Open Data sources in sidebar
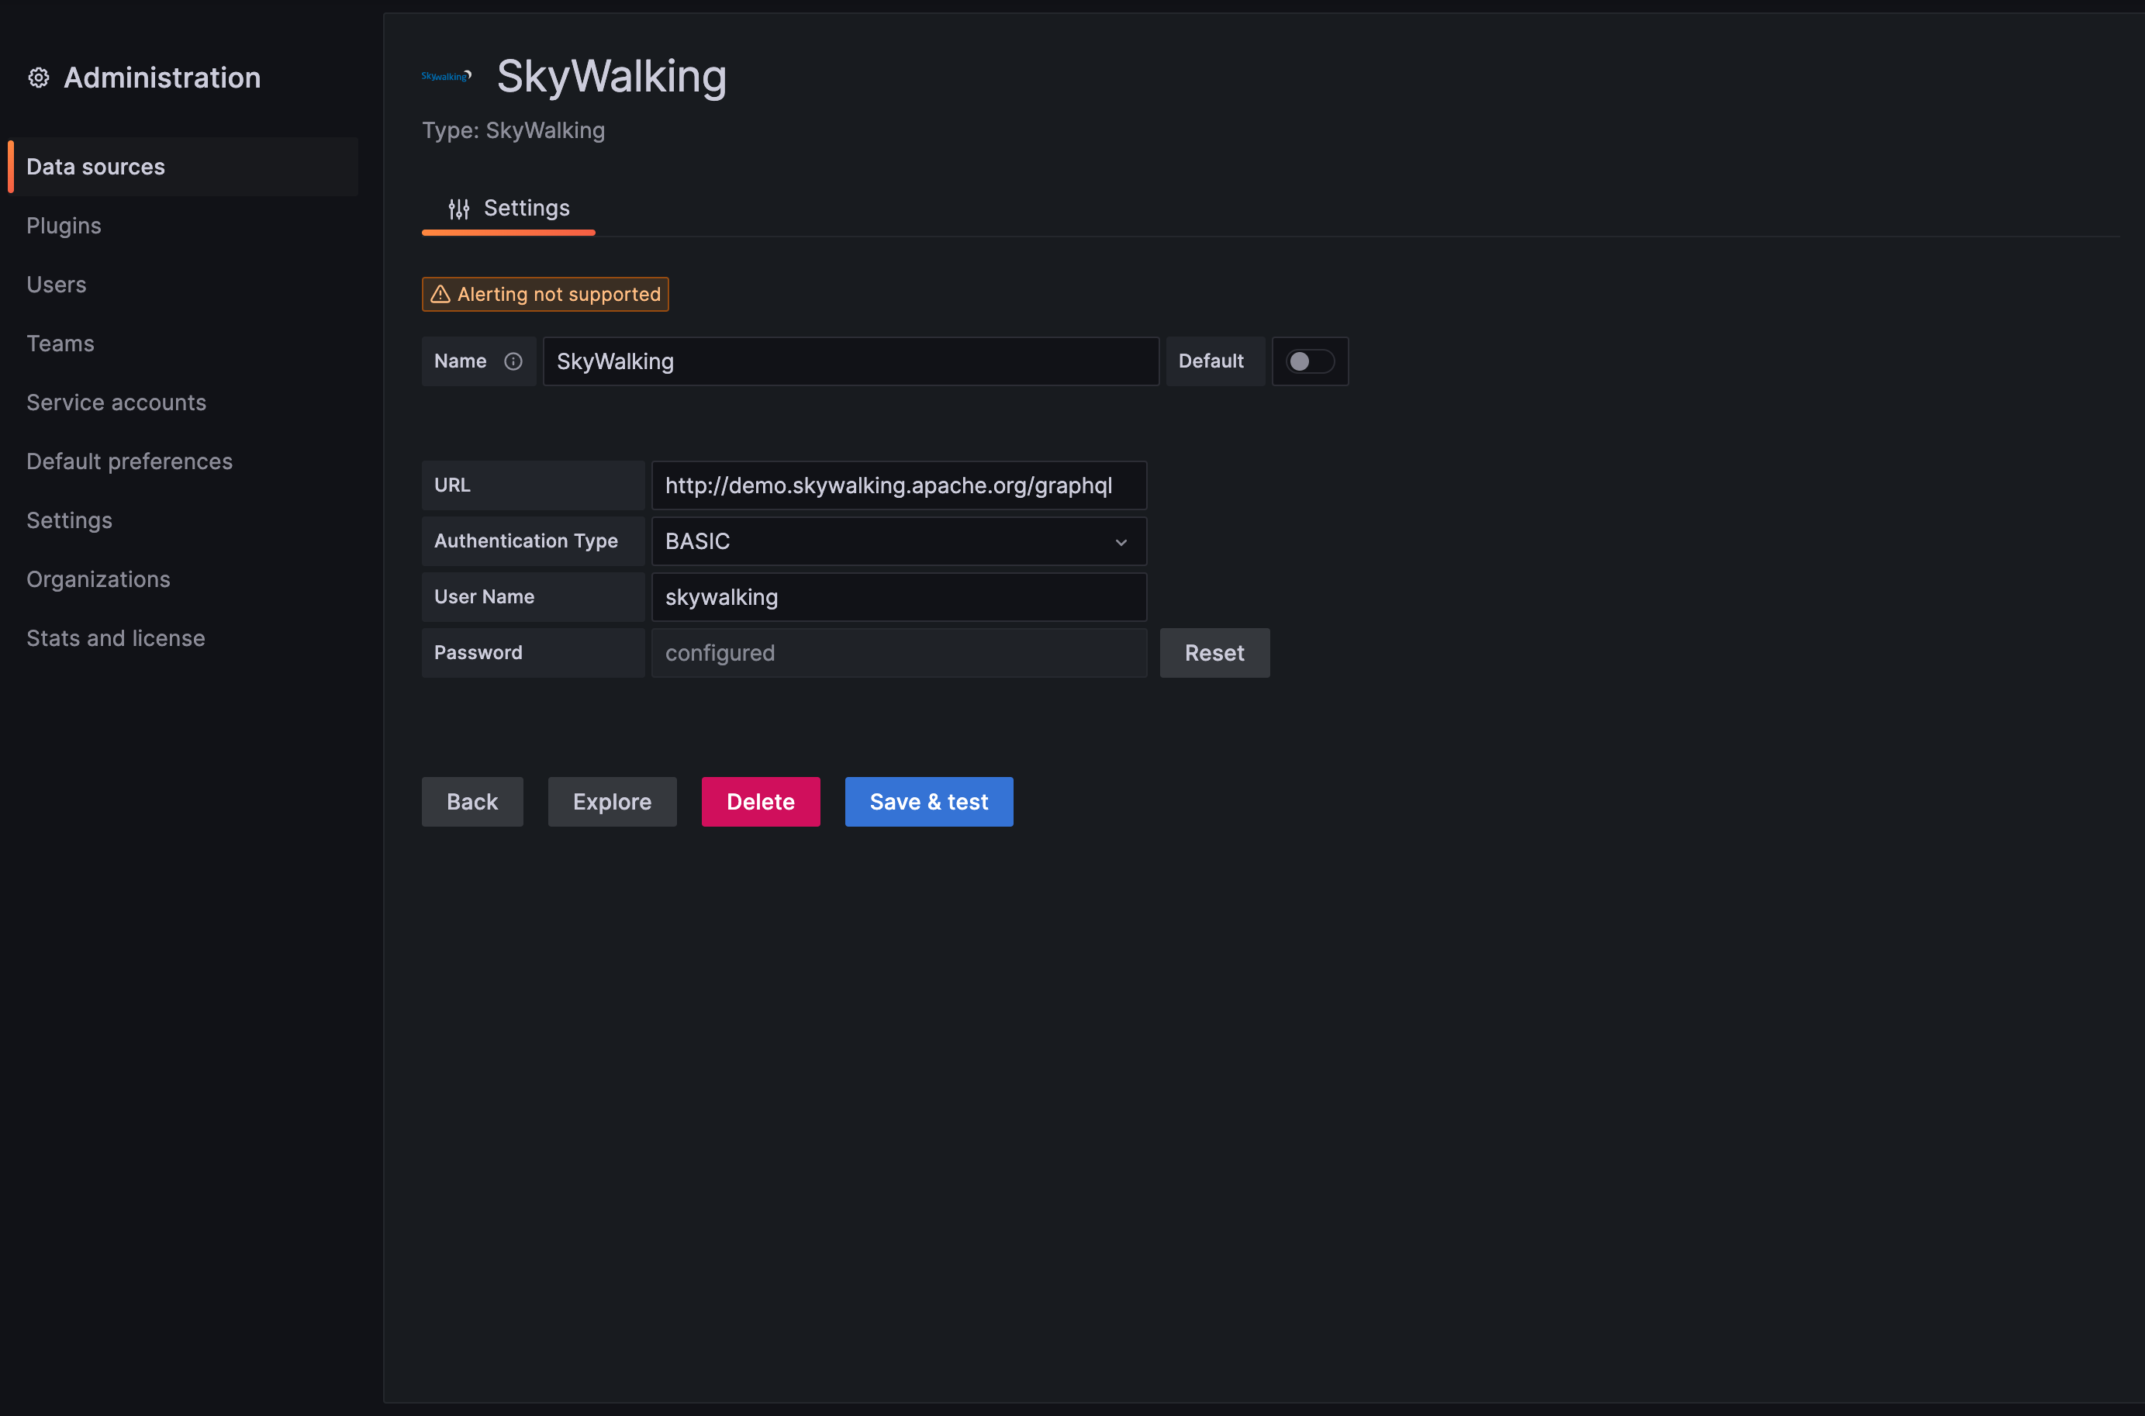2145x1416 pixels. point(182,167)
